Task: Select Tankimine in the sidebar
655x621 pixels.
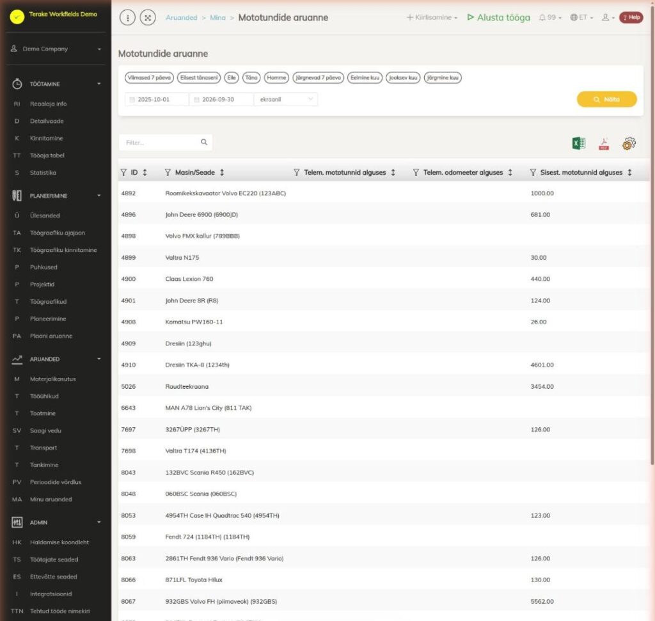Action: pos(44,465)
